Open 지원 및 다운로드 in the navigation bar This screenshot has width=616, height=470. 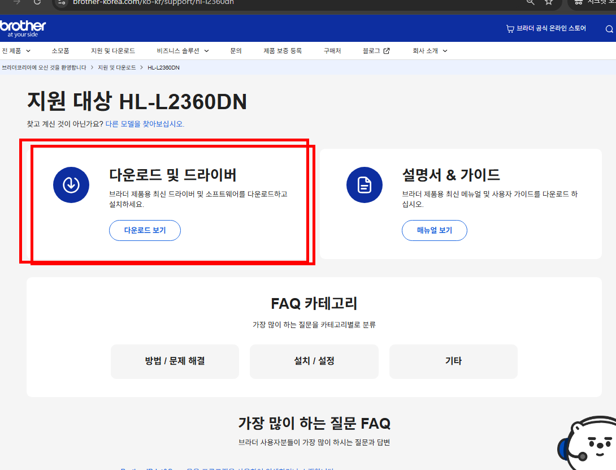pyautogui.click(x=113, y=51)
